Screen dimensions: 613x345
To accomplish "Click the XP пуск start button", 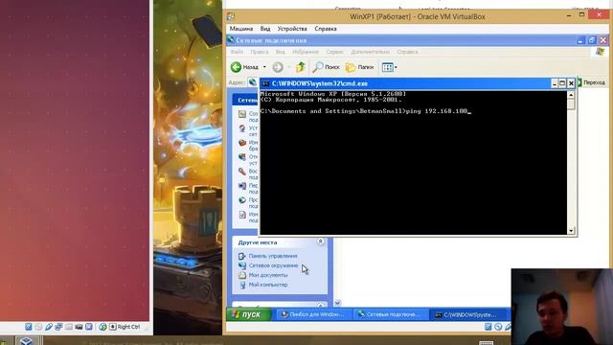I will point(248,314).
